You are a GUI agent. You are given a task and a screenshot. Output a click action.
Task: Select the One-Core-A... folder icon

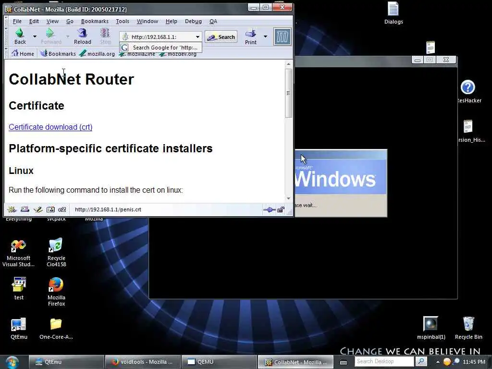coord(56,328)
